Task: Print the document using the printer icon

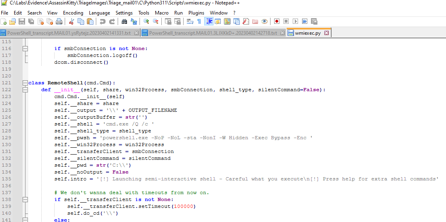Action: 59,21
